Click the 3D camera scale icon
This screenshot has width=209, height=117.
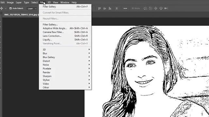pyautogui.click(x=166, y=8)
